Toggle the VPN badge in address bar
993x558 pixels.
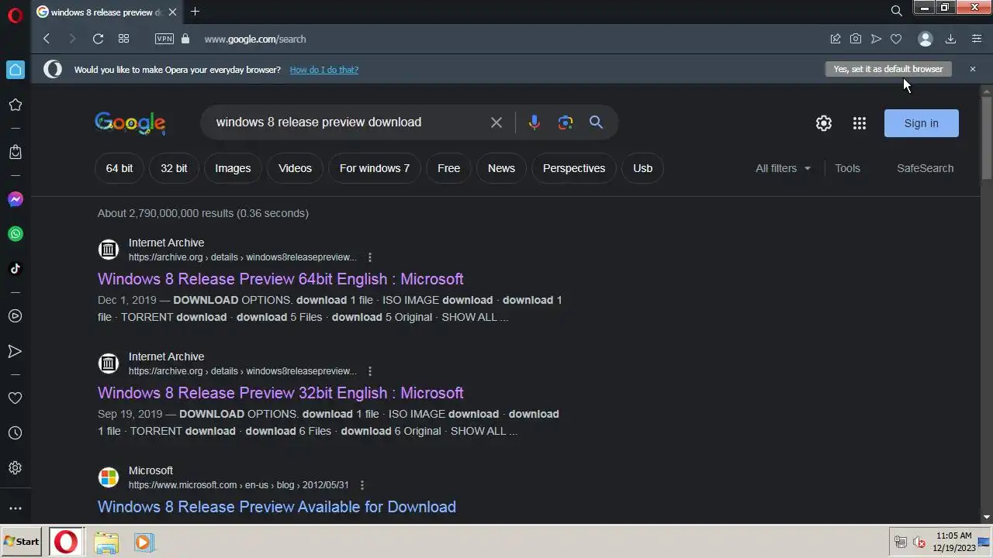tap(164, 39)
